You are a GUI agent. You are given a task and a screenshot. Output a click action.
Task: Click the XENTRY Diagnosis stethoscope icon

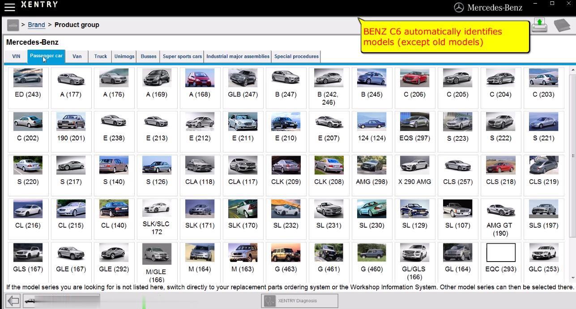(269, 301)
